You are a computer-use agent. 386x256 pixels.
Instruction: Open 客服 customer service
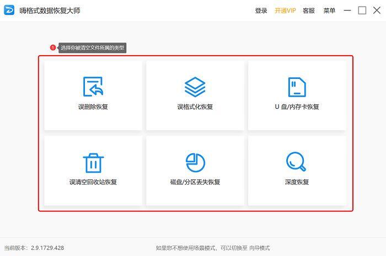[309, 10]
